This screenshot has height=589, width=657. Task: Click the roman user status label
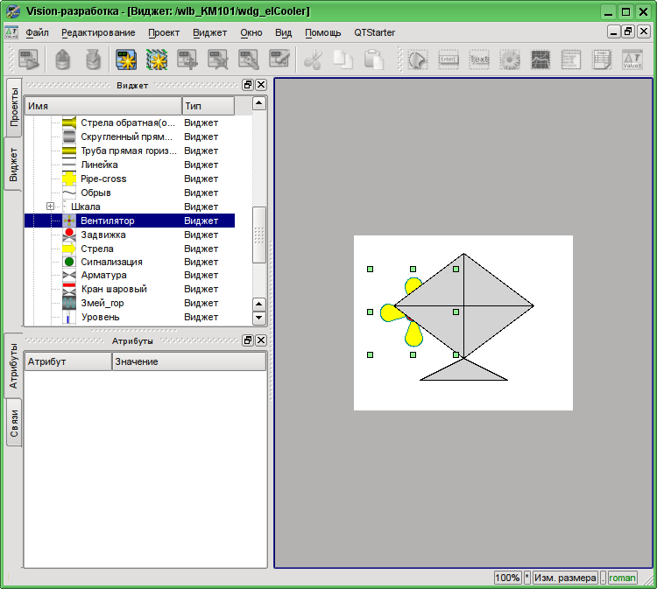pos(622,578)
